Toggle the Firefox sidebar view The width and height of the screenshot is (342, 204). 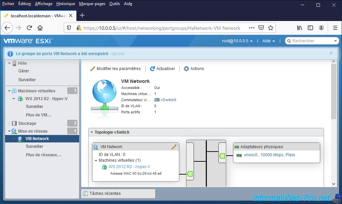[310, 28]
